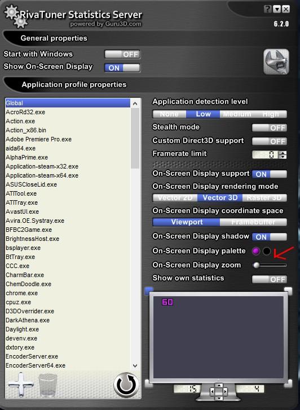
Task: Select EncoderServer64.exe profile
Action: [68, 365]
